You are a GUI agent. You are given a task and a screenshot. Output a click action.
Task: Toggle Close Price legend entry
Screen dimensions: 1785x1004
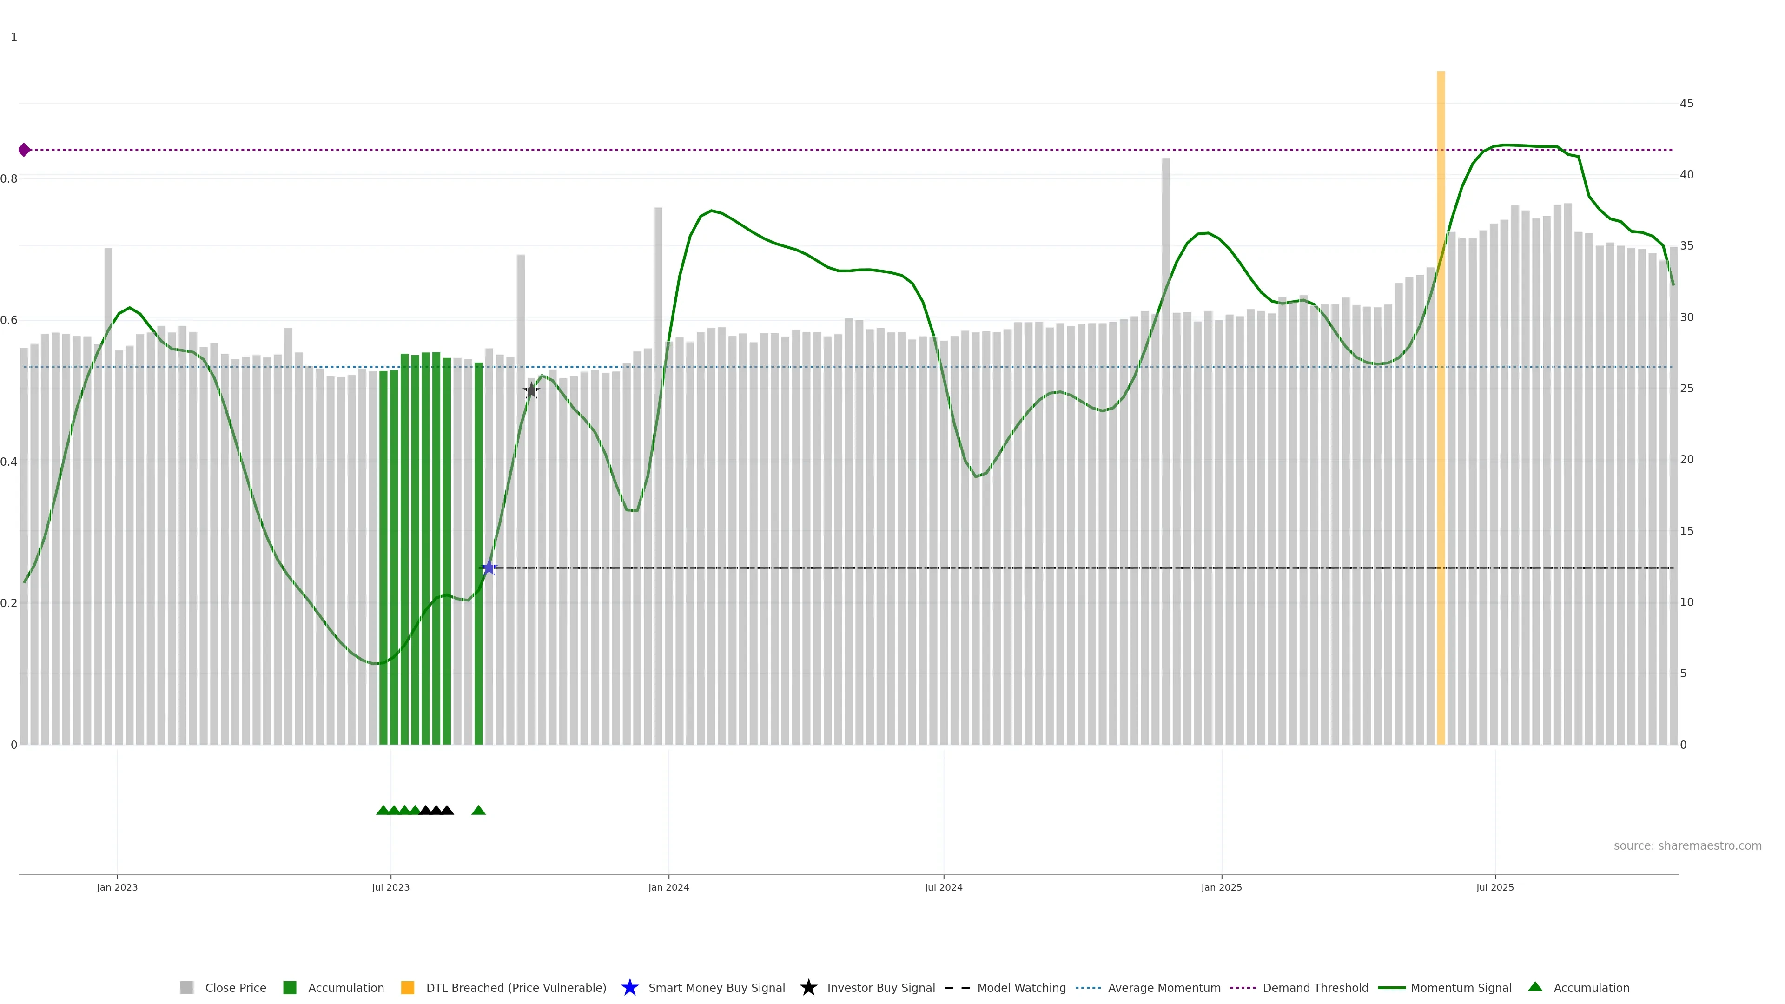236,987
